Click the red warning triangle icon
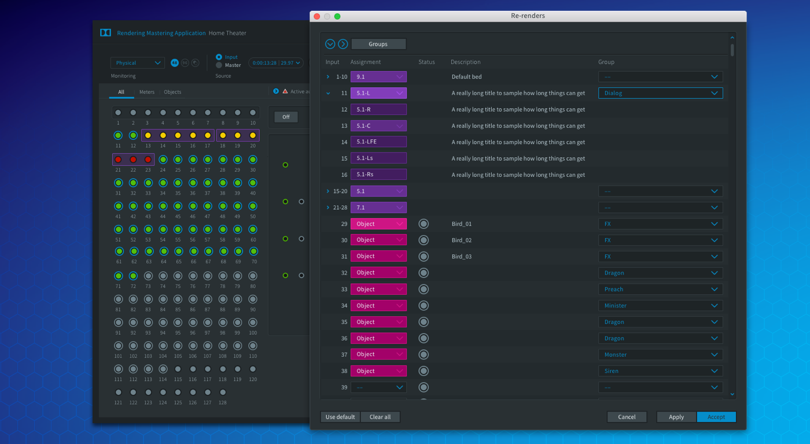The width and height of the screenshot is (810, 444). coord(285,91)
